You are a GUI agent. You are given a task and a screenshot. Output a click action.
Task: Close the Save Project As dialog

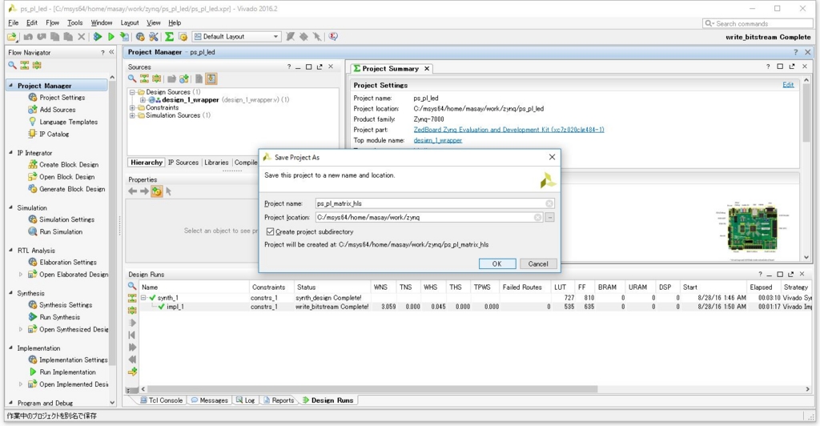[x=552, y=157]
